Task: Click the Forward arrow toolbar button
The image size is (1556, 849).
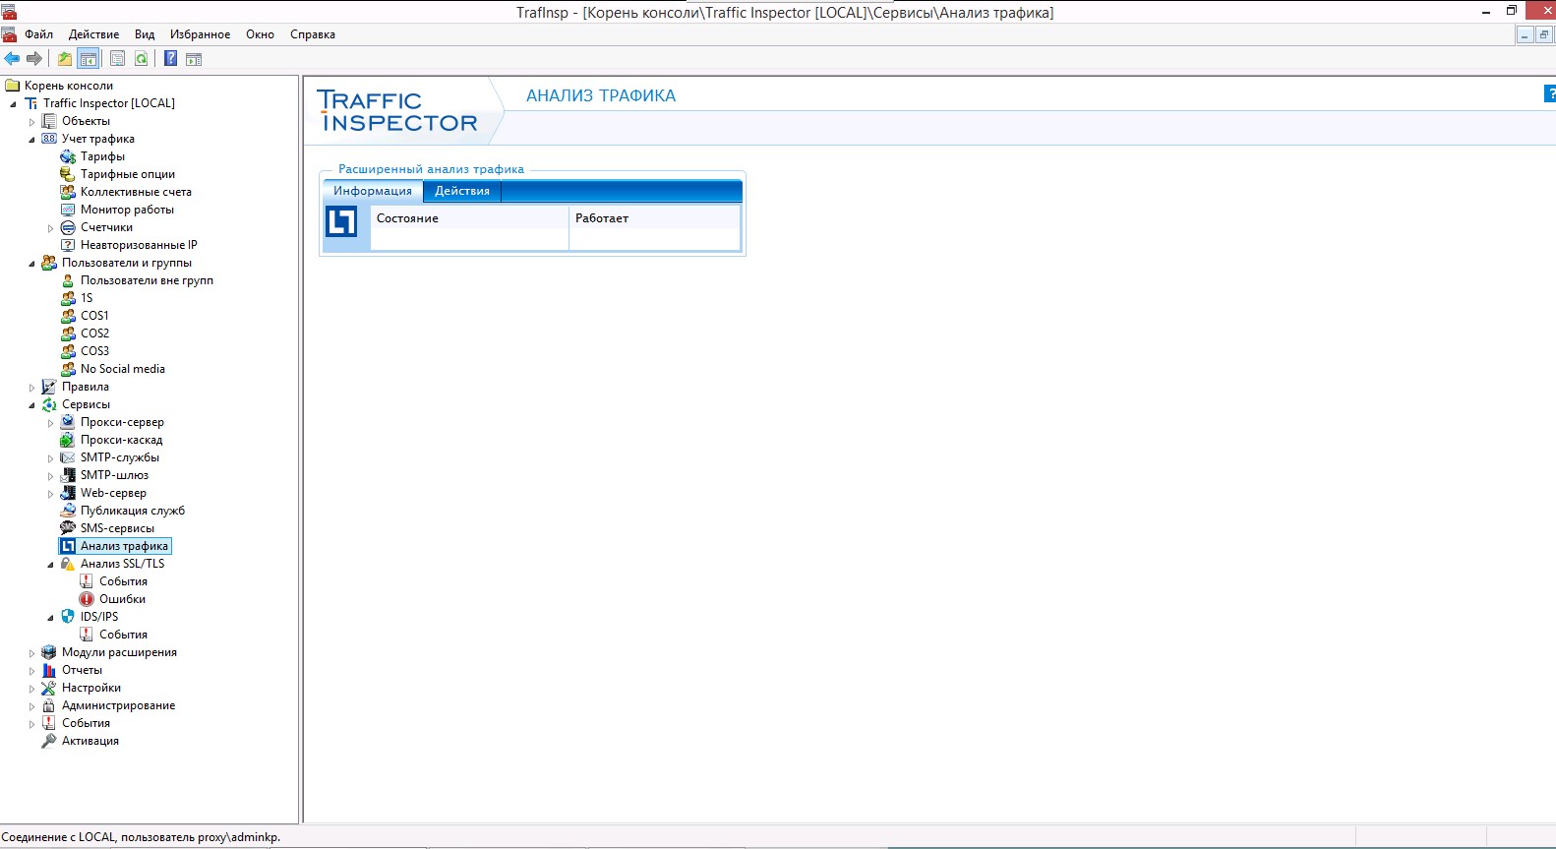Action: (x=34, y=59)
